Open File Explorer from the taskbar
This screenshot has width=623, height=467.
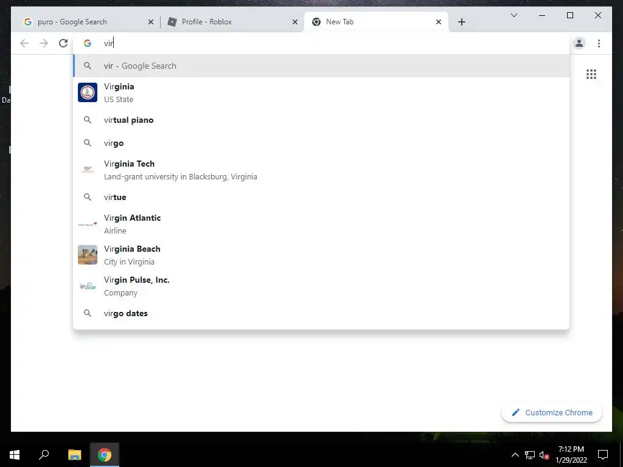(74, 455)
